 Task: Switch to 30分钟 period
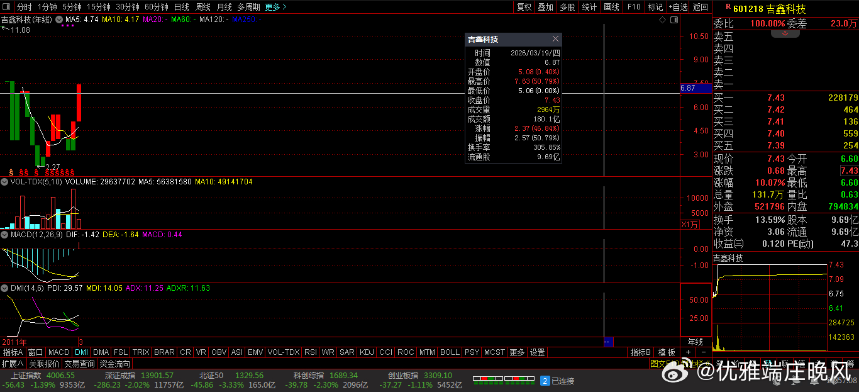(128, 7)
